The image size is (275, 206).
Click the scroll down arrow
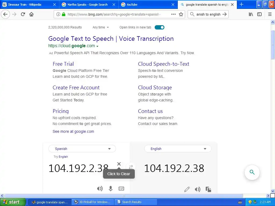[x=273, y=191]
